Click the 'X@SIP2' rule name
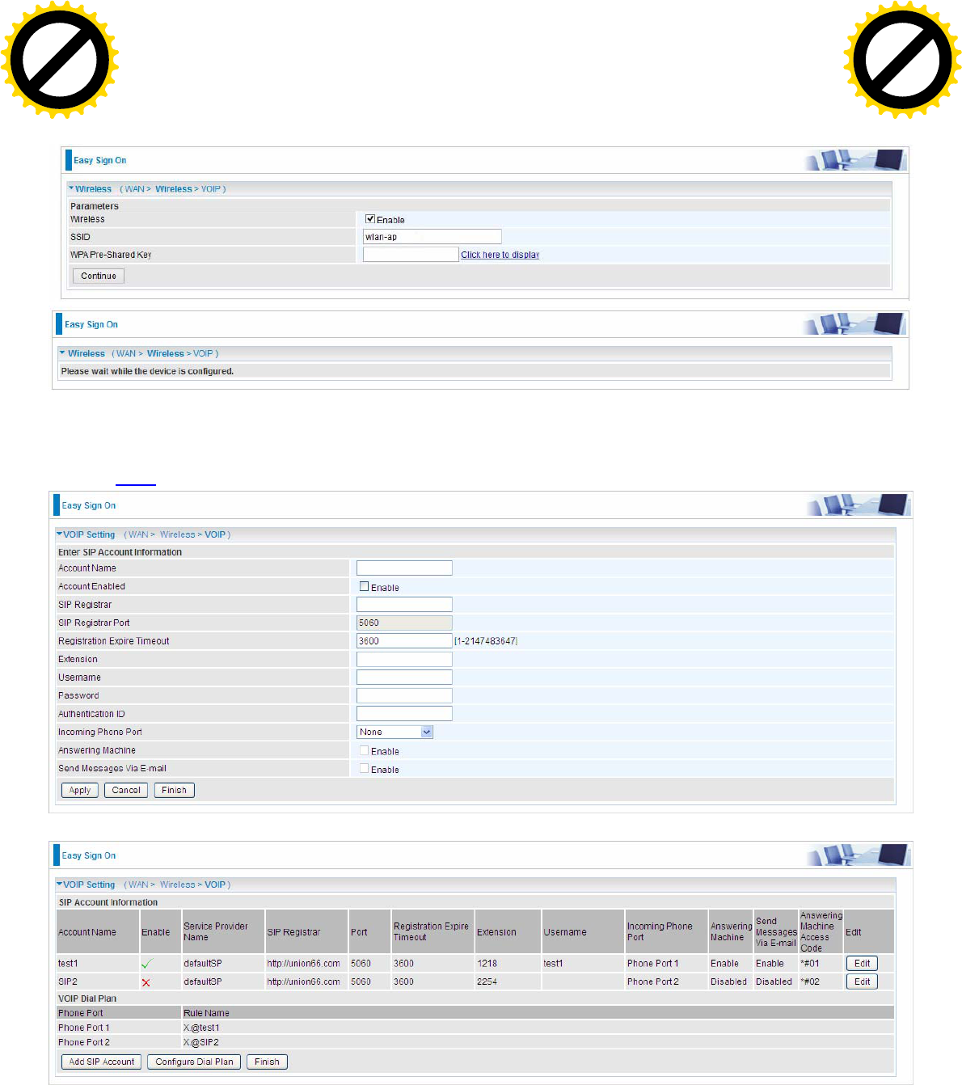 201,1042
